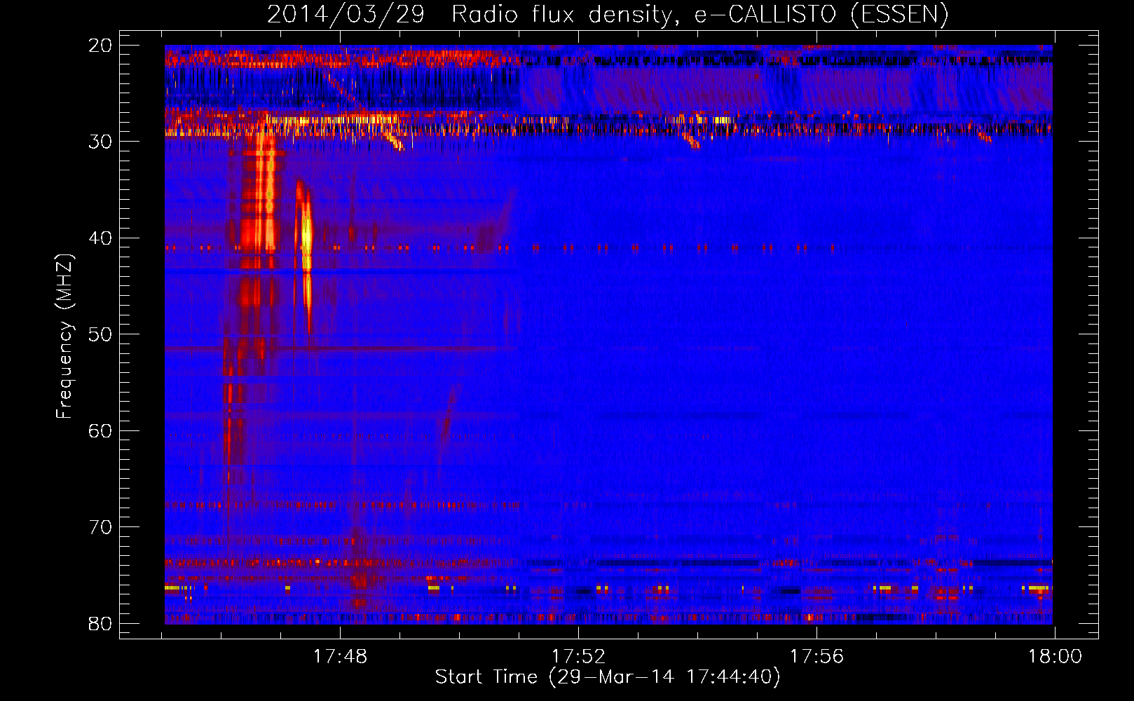Click the '30' frequency tick label
The width and height of the screenshot is (1134, 701).
[x=100, y=142]
